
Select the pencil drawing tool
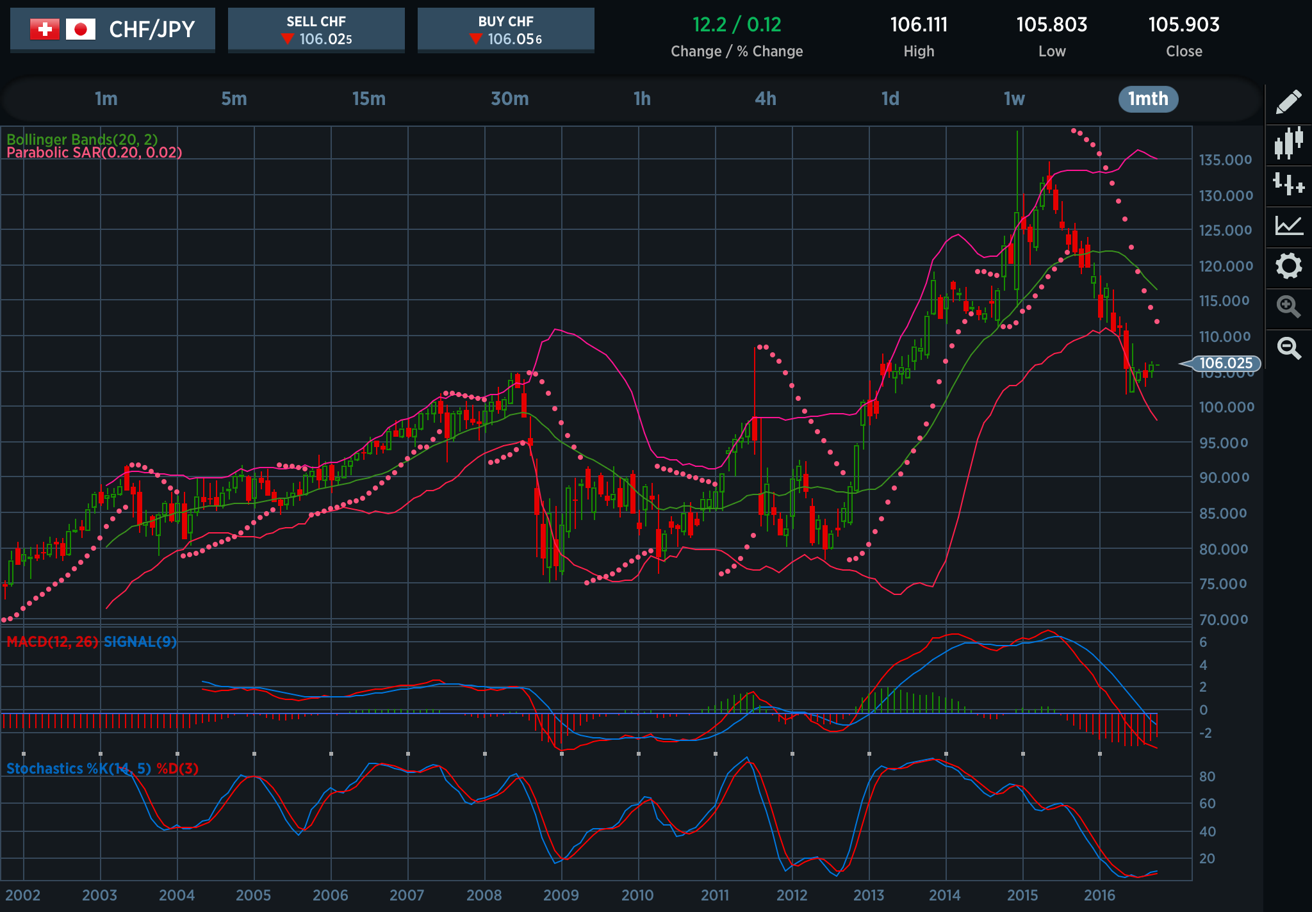1288,102
